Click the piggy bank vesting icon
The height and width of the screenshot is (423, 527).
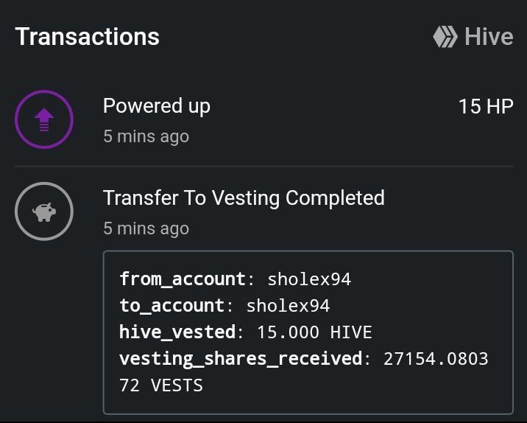point(44,212)
